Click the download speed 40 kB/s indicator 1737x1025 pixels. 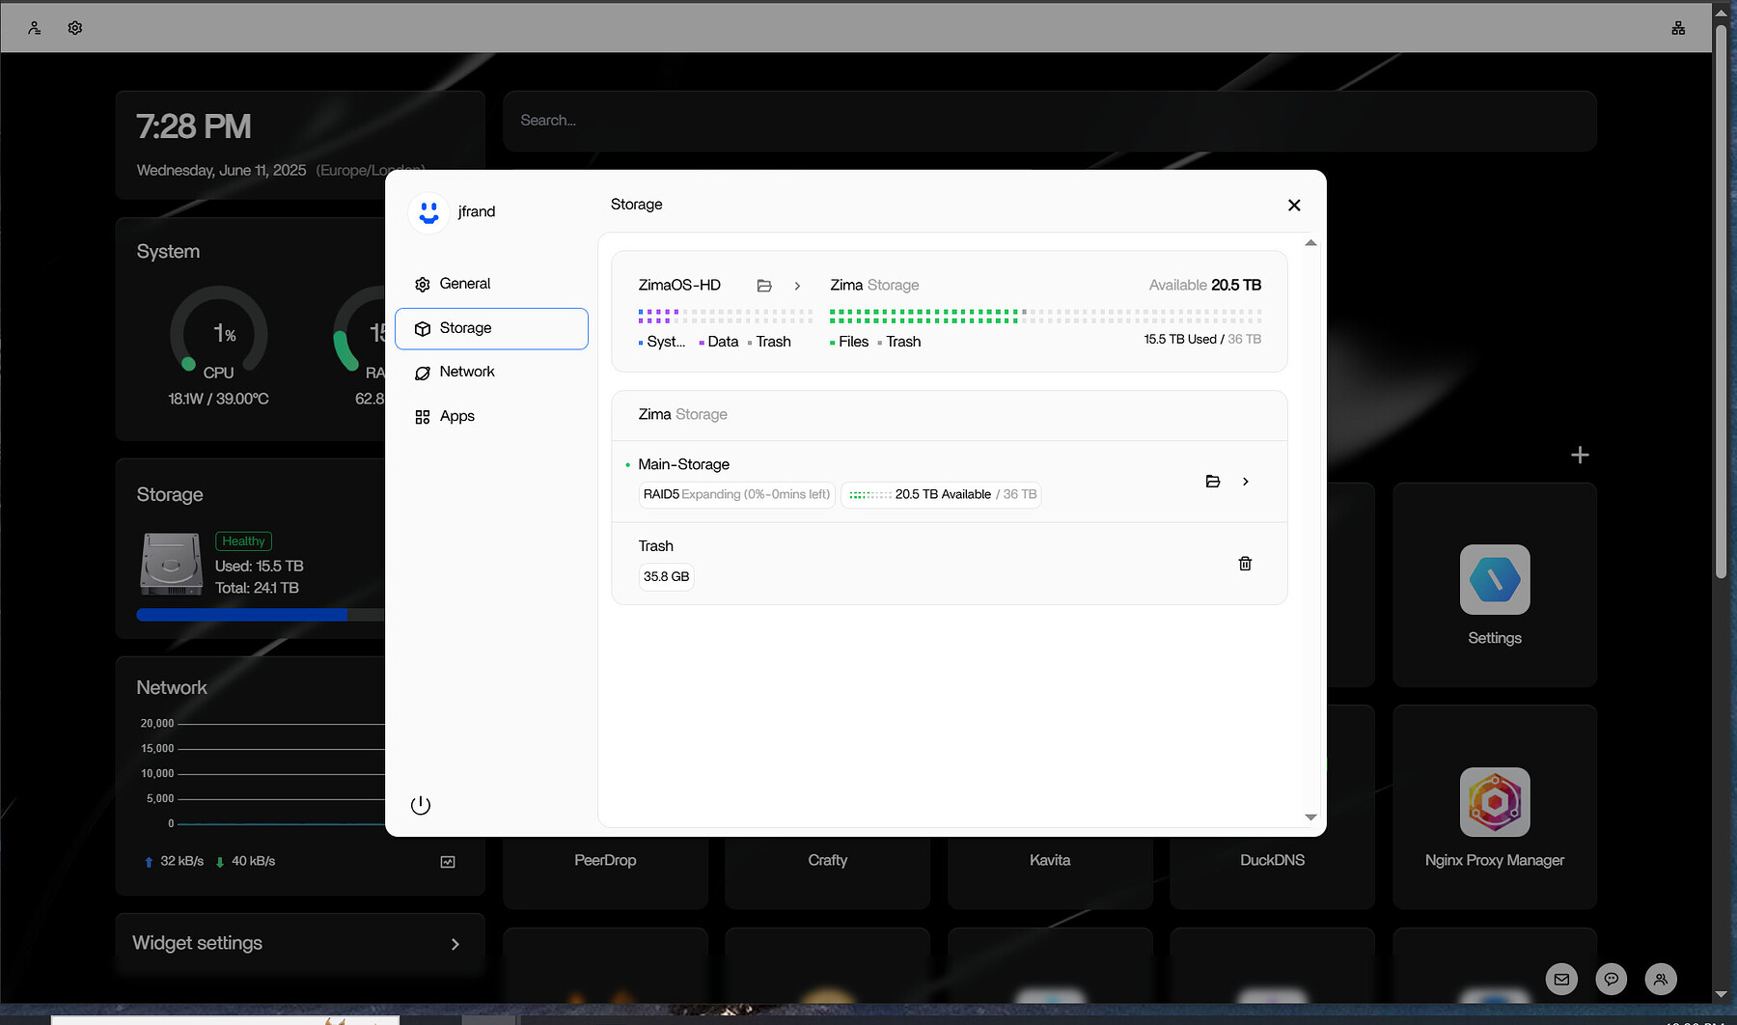pos(245,861)
